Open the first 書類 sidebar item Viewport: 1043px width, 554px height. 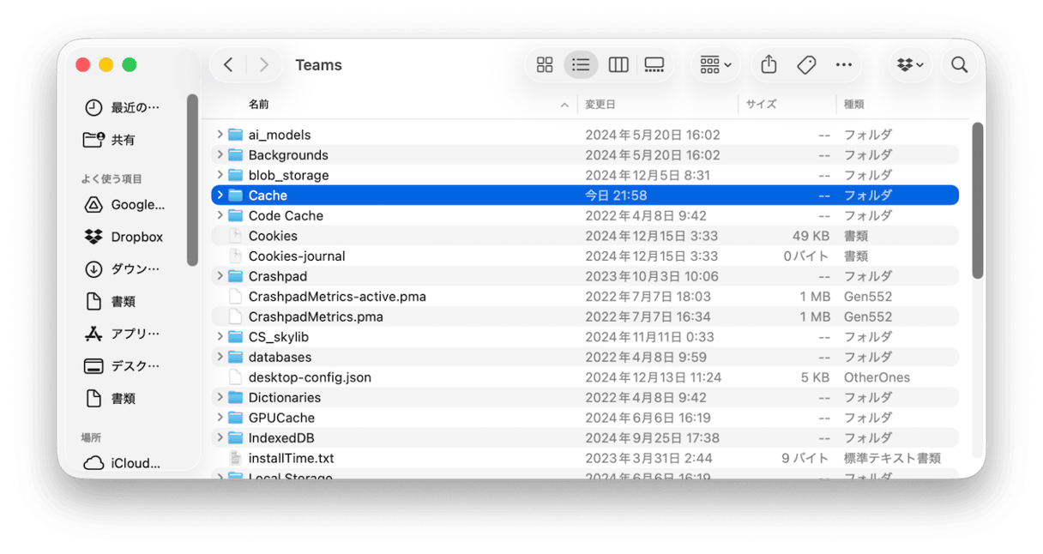click(110, 302)
